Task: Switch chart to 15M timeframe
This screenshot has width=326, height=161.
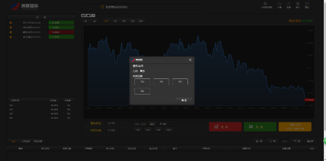Action: 132,21
